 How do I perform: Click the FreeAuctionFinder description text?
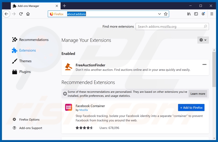(x=133, y=70)
